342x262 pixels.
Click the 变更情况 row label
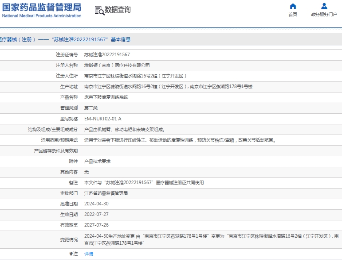[69, 239]
